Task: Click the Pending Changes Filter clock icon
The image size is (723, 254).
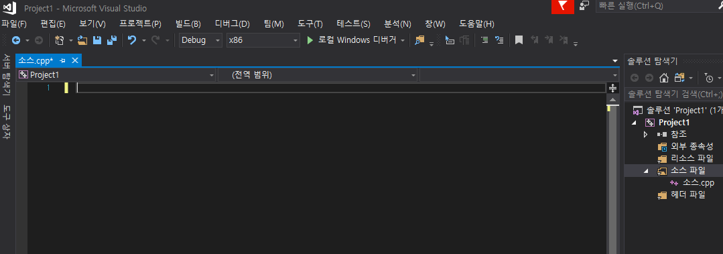Action: pyautogui.click(x=709, y=78)
